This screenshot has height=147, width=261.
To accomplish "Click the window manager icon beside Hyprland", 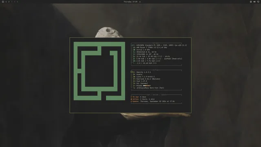I will click(x=134, y=79).
